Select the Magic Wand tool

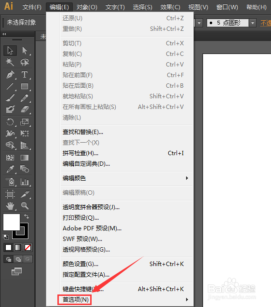[10, 62]
